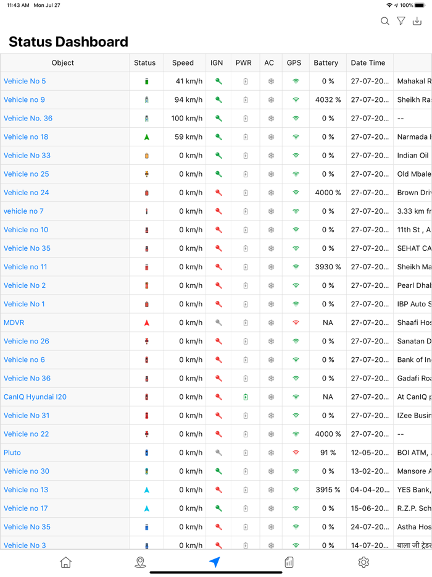Tap AC snowflake icon for Vehicle no 25
The width and height of the screenshot is (432, 577).
coord(271,174)
